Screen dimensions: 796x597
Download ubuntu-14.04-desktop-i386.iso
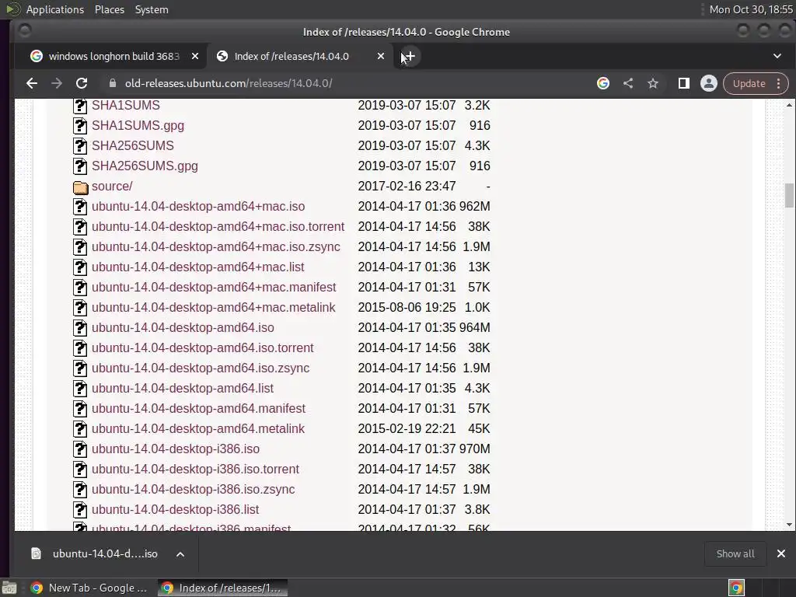tap(175, 449)
